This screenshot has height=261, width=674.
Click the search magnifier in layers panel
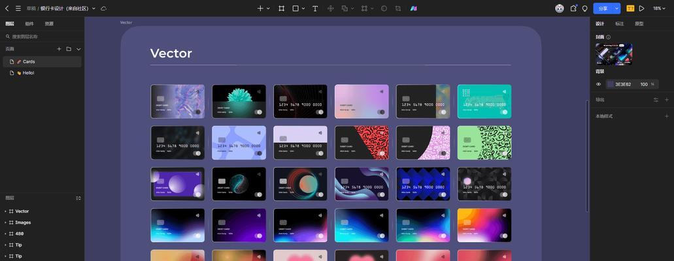pyautogui.click(x=8, y=37)
